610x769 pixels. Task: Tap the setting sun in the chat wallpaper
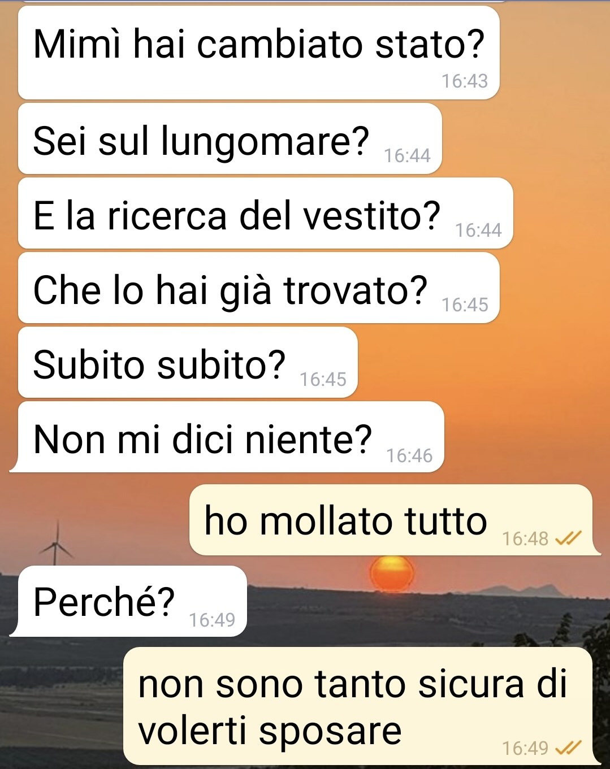(392, 573)
